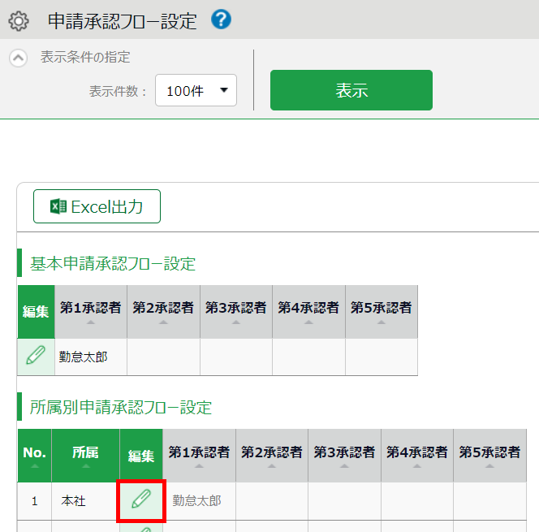Click the Excel出力 button

[97, 206]
